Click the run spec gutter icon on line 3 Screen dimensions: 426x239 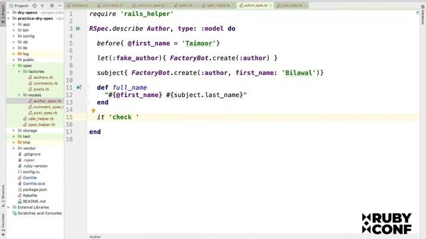[x=79, y=29]
